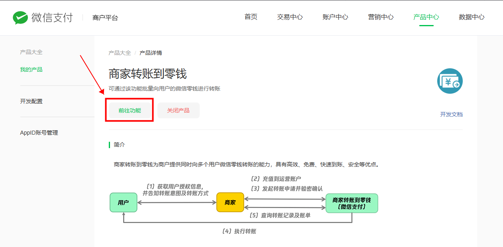
Task: Open the 交易中心 tab
Action: (x=290, y=17)
